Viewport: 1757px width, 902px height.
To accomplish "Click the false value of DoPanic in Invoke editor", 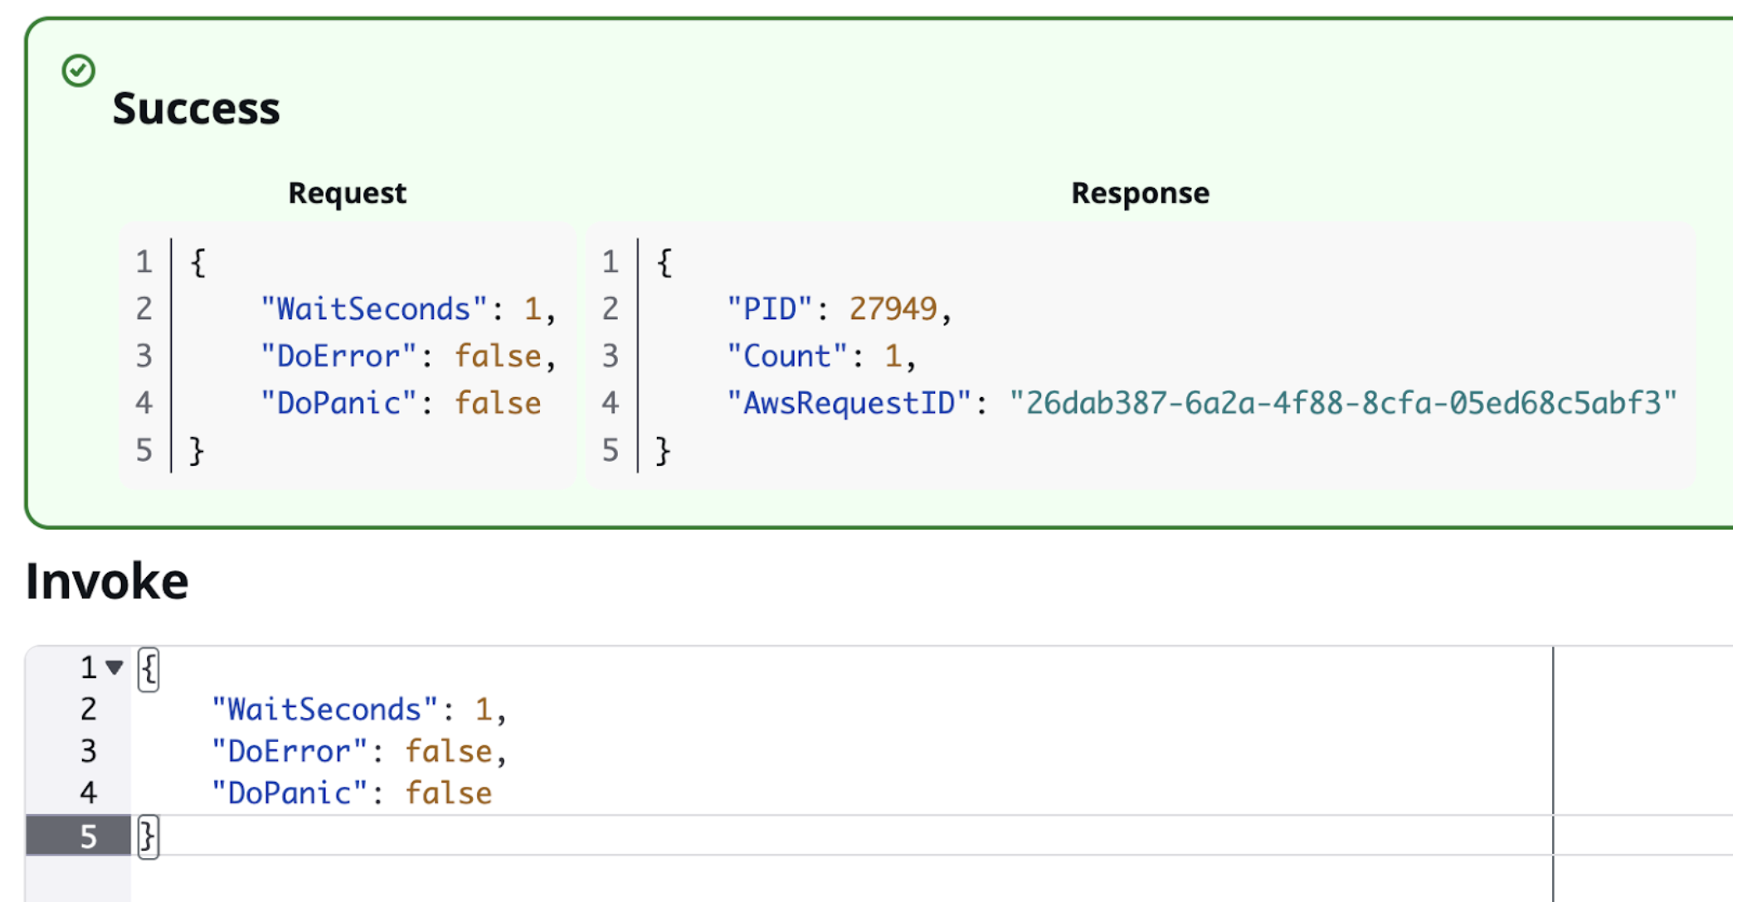I will click(x=448, y=793).
